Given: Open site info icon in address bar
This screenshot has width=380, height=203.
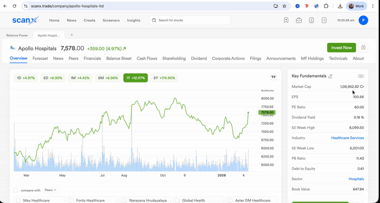Looking at the screenshot, I should [26, 6].
